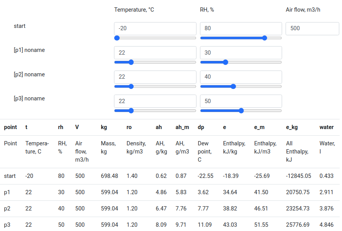Viewport: 342px width, 231px height.
Task: Click the p3 temperature slider handle
Action: [x=131, y=110]
